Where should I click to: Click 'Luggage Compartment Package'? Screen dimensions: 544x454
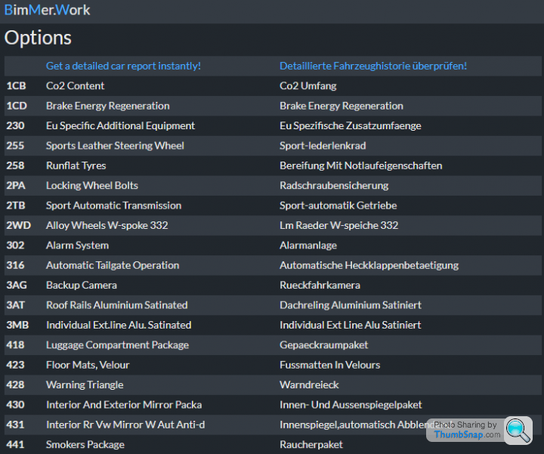pos(118,345)
